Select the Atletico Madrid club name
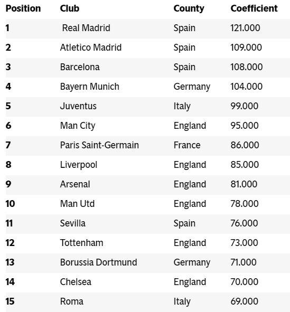 click(91, 48)
